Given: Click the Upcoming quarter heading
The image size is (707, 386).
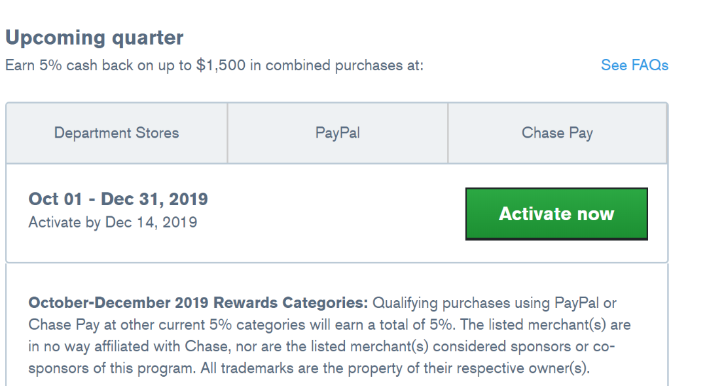Looking at the screenshot, I should point(94,37).
